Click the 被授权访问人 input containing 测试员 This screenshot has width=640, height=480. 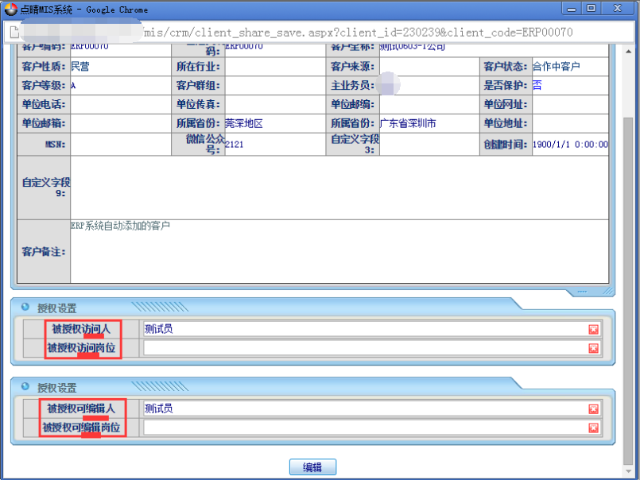[362, 329]
